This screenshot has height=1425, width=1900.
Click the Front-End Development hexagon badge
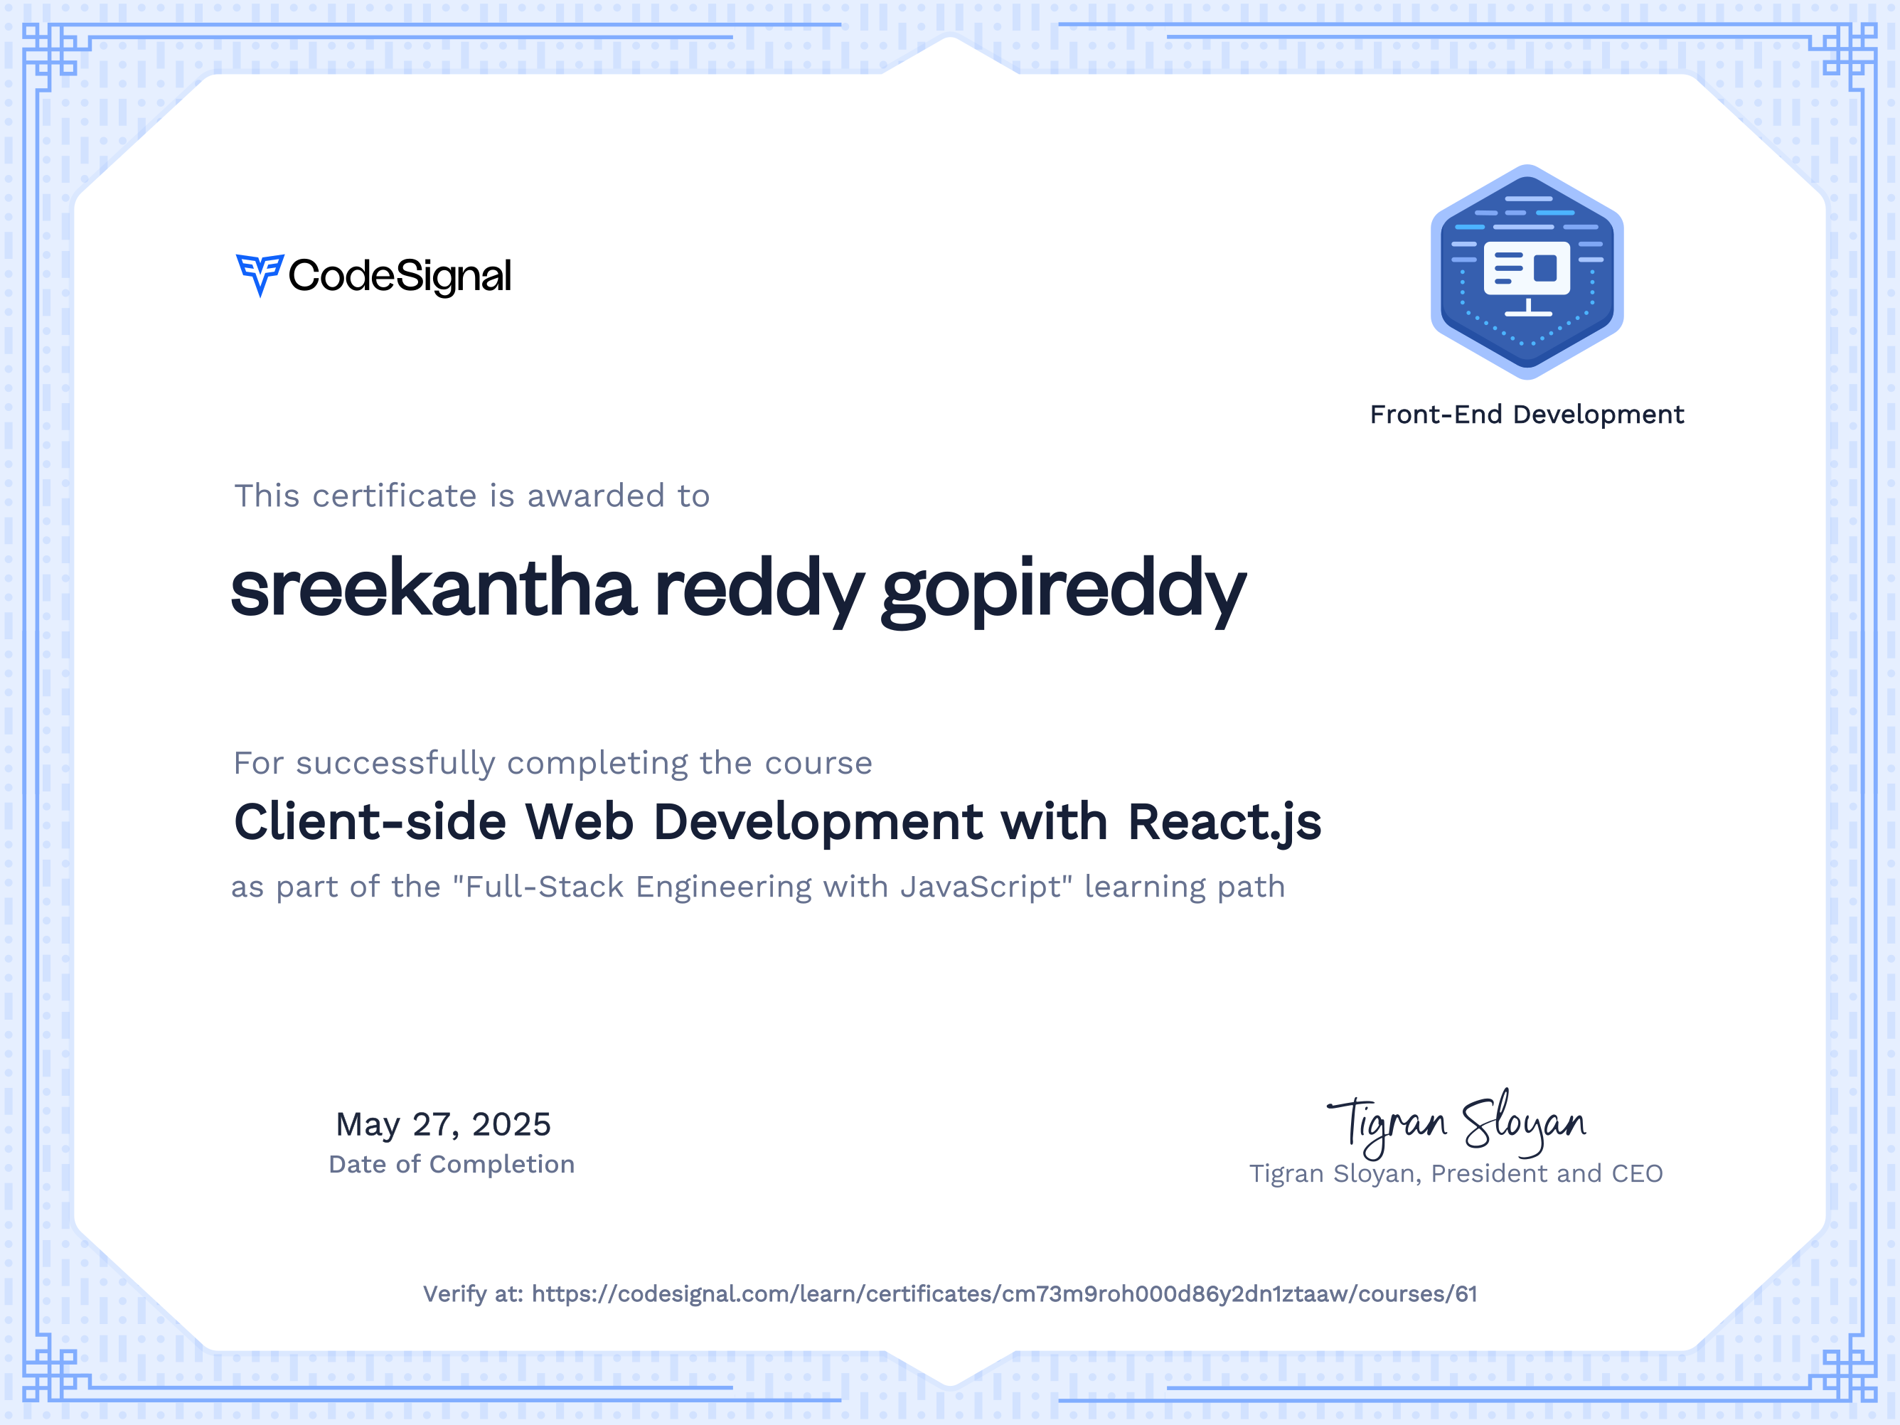coord(1527,272)
